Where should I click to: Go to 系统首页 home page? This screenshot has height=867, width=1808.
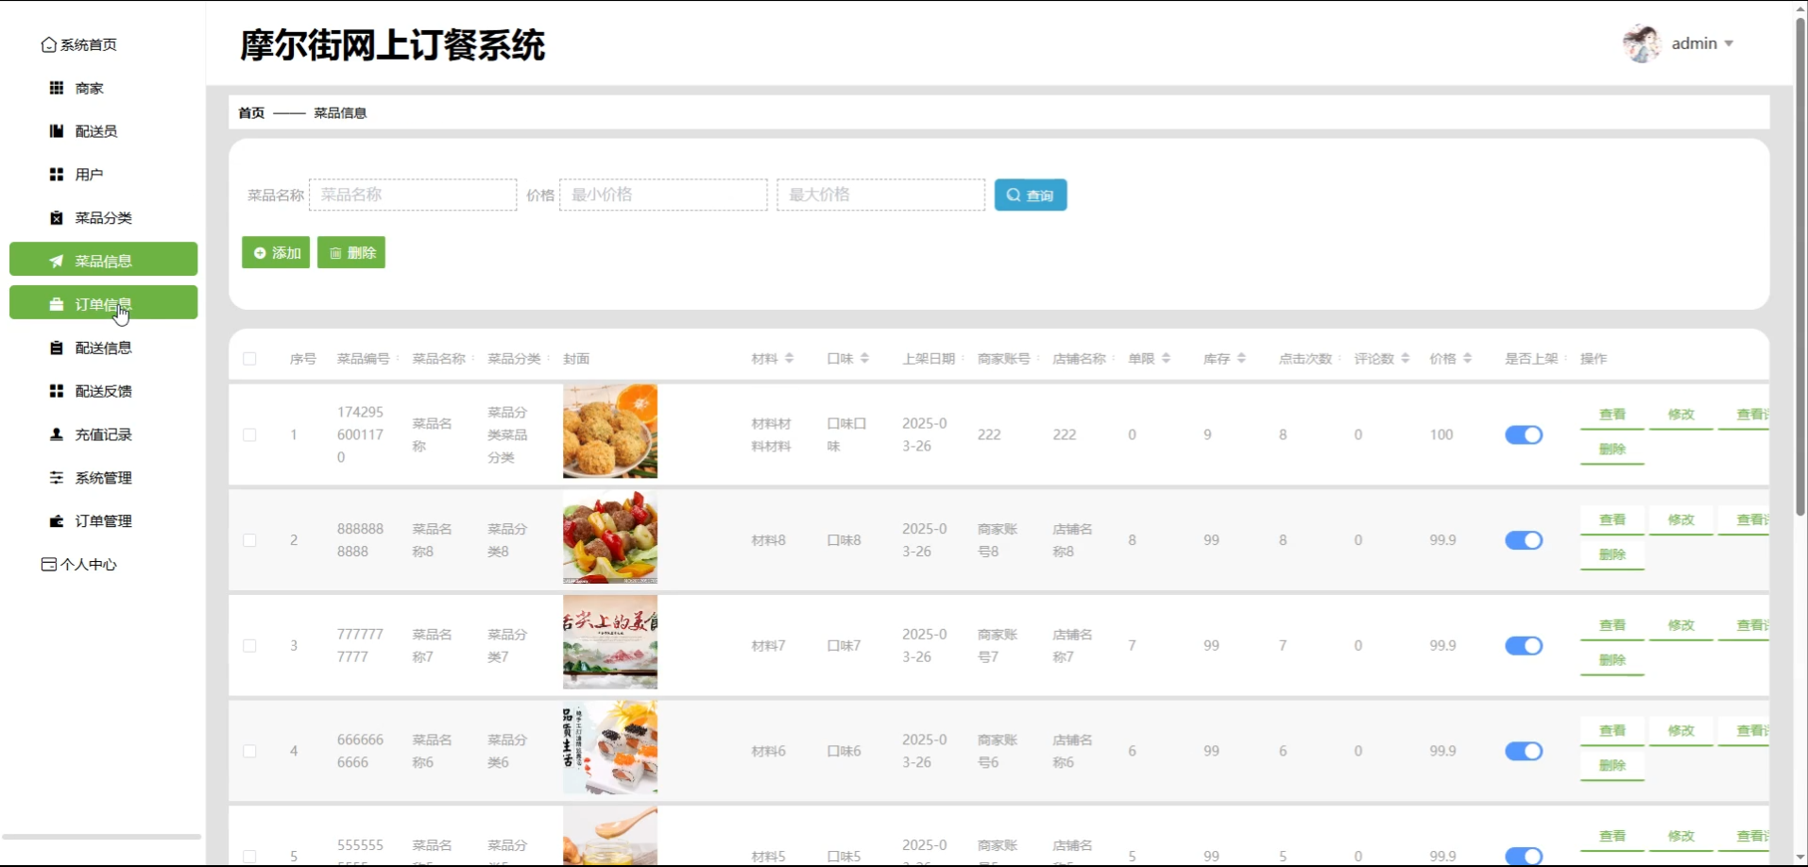point(87,44)
